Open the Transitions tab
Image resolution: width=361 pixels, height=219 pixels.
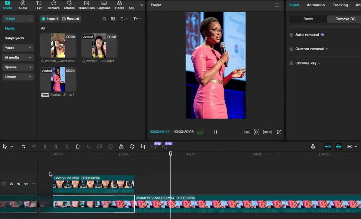coord(86,5)
